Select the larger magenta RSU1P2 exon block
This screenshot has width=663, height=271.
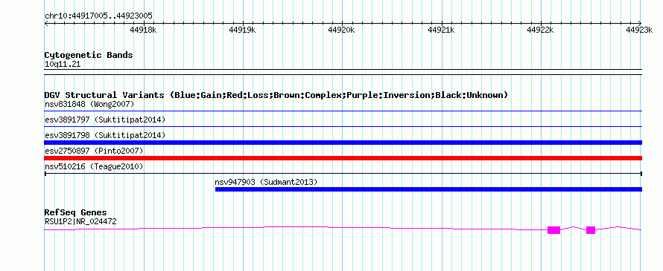553,229
